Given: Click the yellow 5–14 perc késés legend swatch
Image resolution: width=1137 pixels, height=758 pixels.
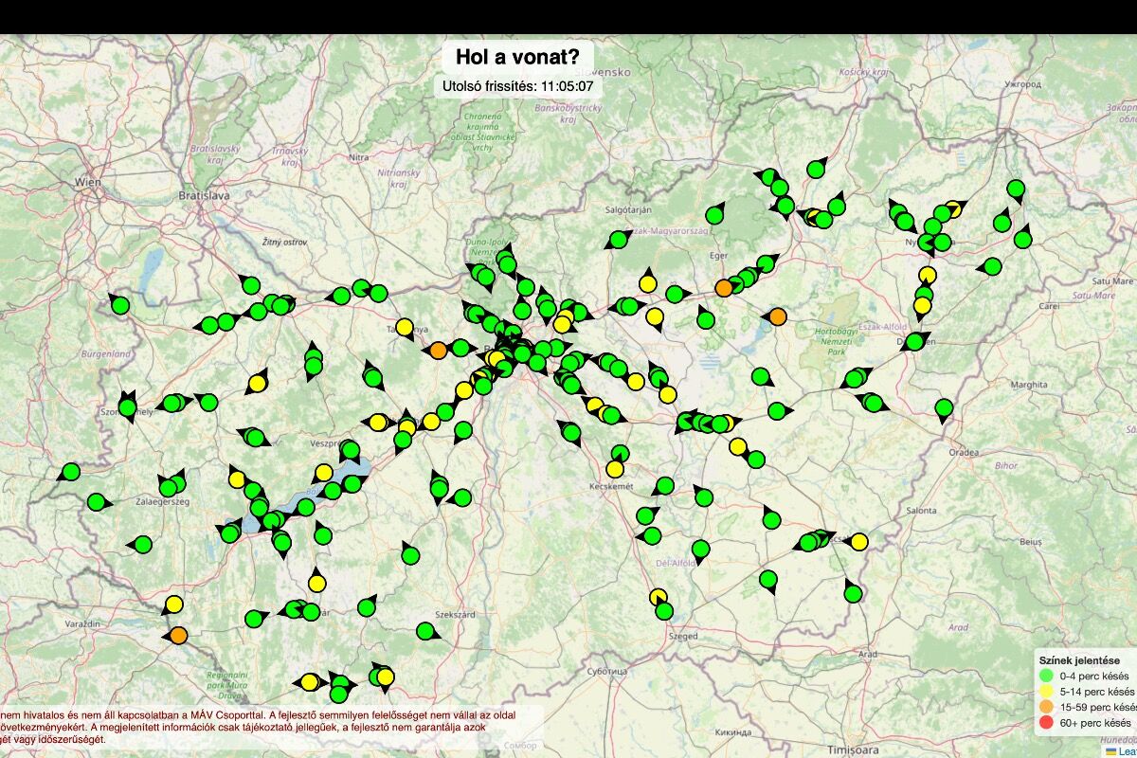Looking at the screenshot, I should (x=1047, y=692).
